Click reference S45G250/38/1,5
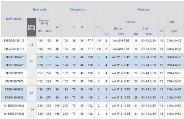 14,49
